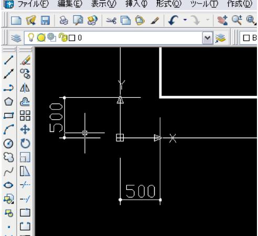Activate the Move modify tool
This screenshot has height=236, width=258.
pos(25,129)
